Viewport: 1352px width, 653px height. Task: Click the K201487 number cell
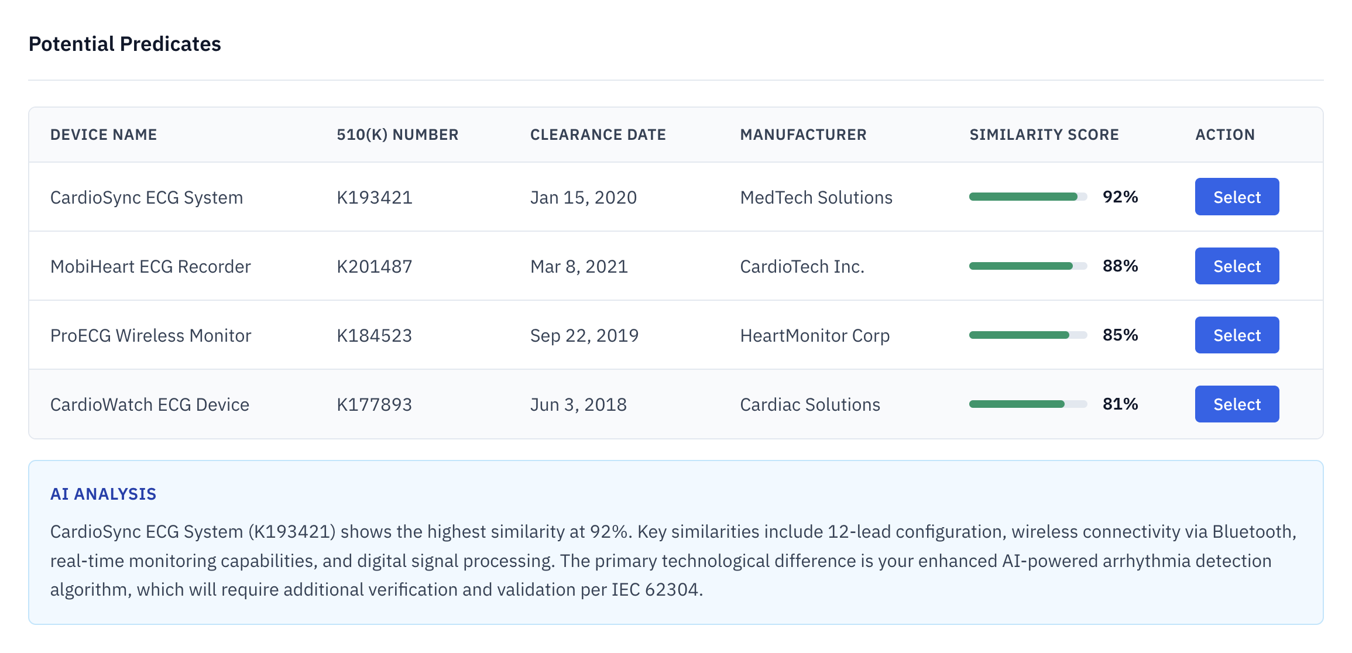click(375, 266)
